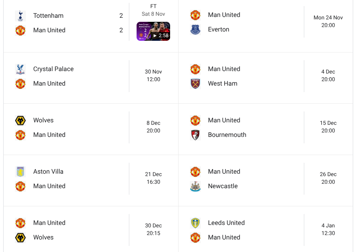Select the Mon 24 Nov kickoff time
This screenshot has width=356, height=252.
pos(327,22)
